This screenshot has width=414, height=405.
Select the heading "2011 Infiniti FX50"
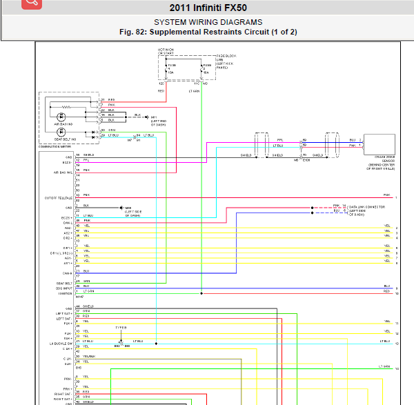tap(208, 8)
